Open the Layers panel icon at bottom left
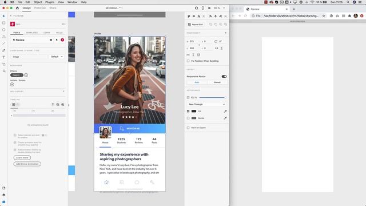366x206 pixels. 4,195
